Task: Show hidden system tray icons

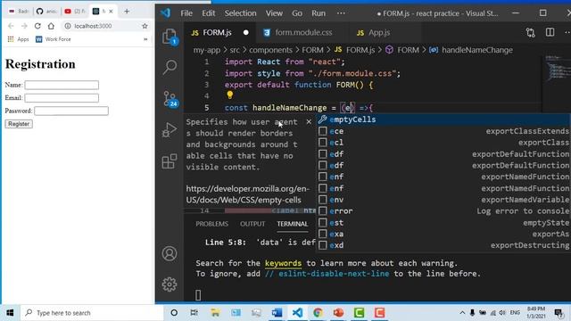Action: coord(462,313)
